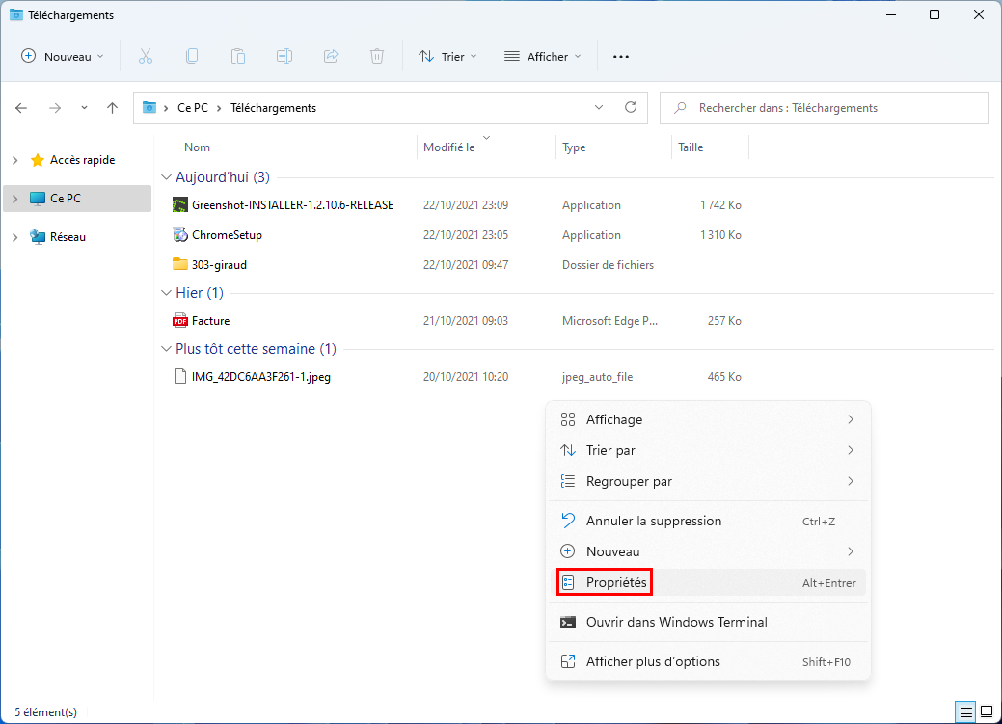Sort by the Nom column header

(x=197, y=147)
